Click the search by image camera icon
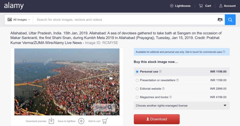240x126 pixels. click(x=220, y=20)
